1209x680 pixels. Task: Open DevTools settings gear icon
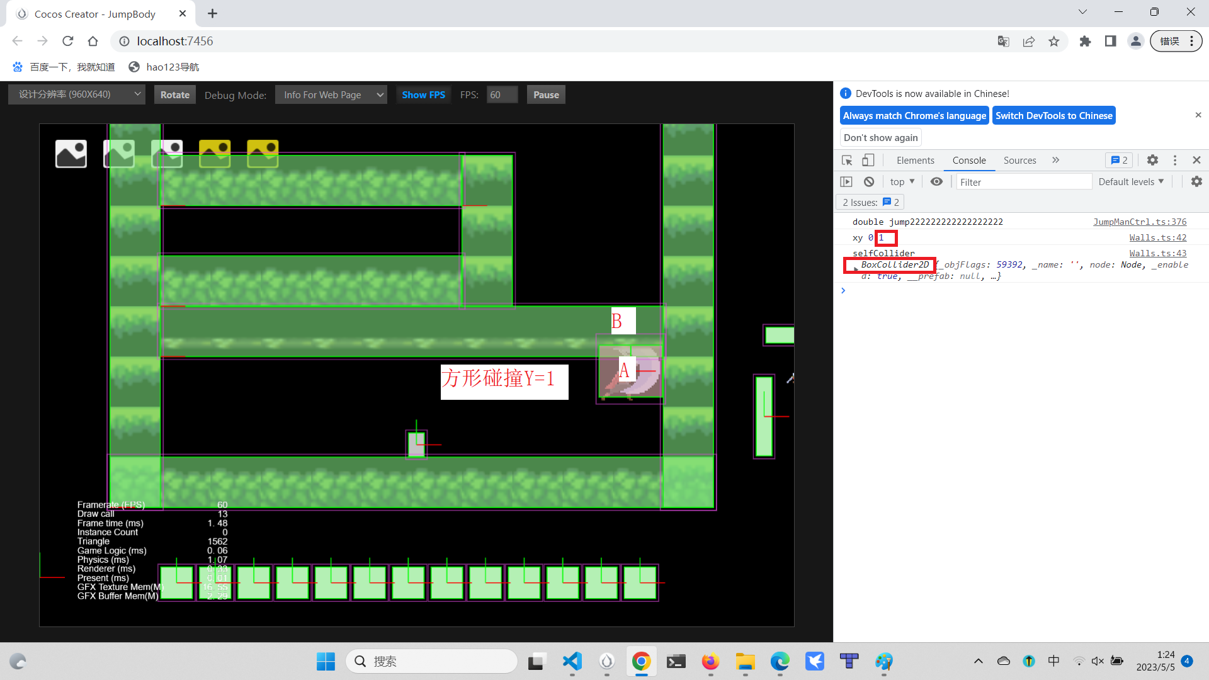(x=1152, y=161)
